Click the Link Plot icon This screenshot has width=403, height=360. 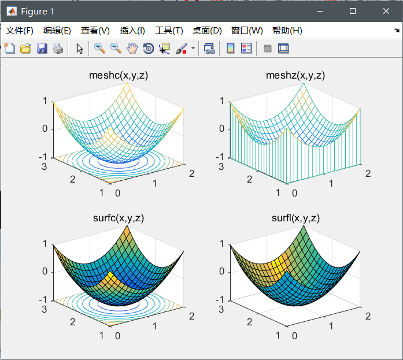(x=209, y=49)
